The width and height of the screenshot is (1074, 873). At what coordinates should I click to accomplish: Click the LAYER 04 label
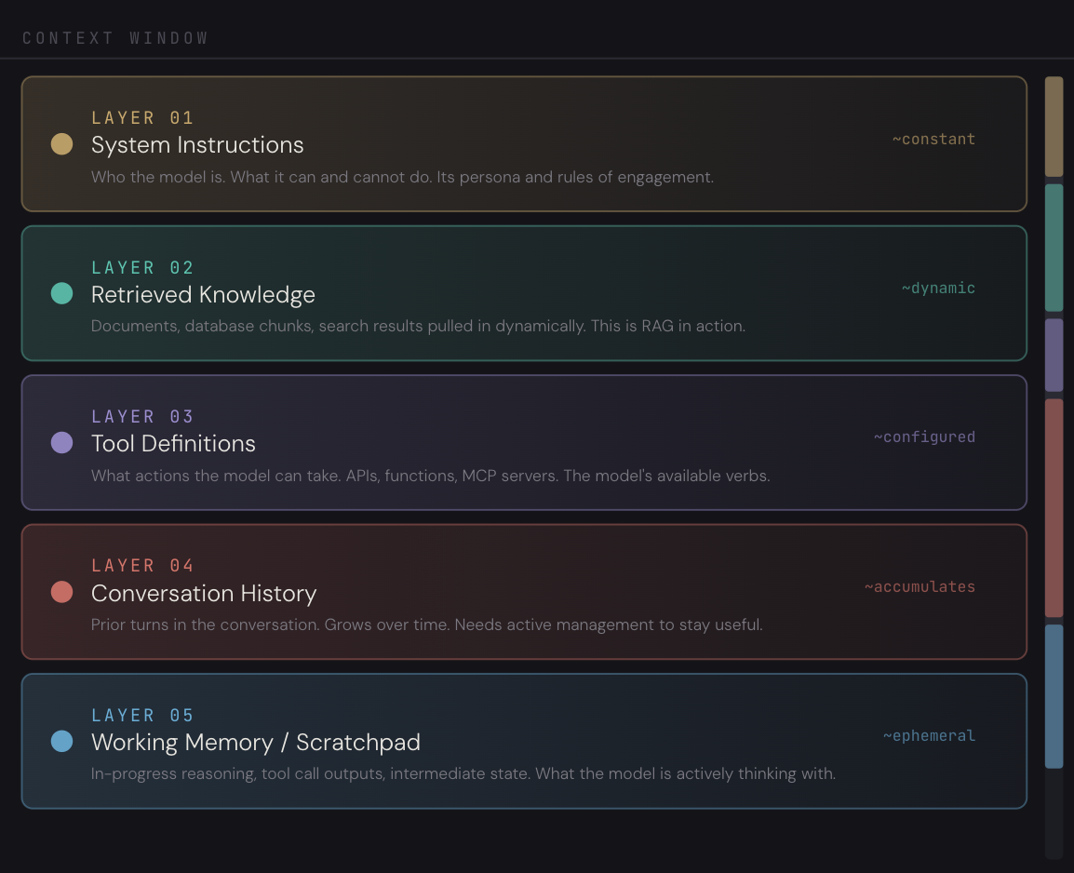[142, 566]
